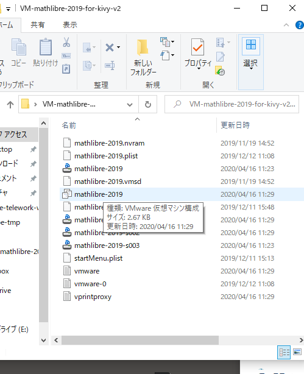Screen dimensions: 304x374
Task: Select file vmware-0
Action: 90,284
